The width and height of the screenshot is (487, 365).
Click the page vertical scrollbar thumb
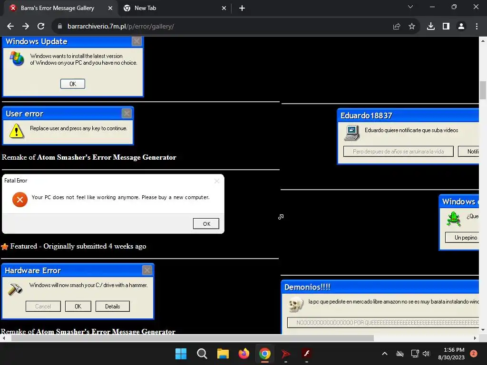coord(483,90)
